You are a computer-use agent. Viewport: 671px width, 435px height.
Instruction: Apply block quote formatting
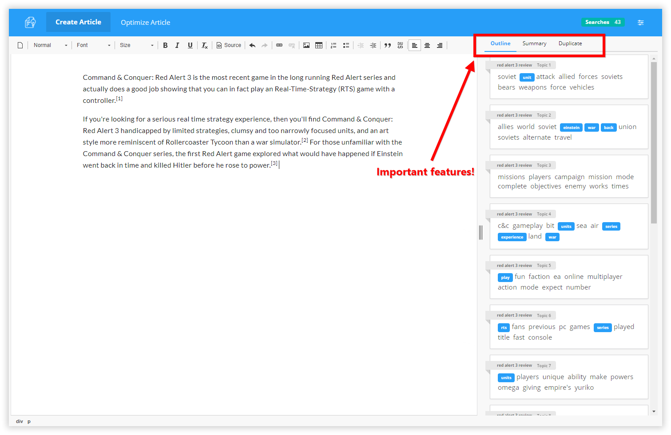388,45
